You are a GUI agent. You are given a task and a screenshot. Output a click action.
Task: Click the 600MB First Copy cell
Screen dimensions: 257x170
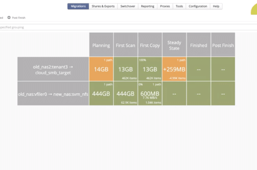pyautogui.click(x=150, y=94)
